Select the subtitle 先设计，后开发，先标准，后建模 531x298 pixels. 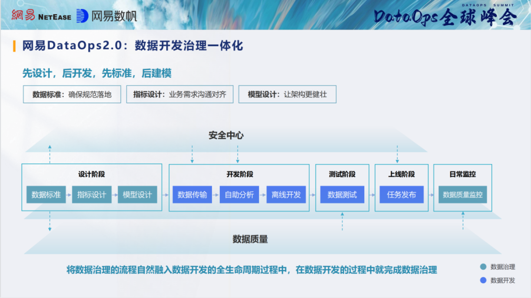(97, 73)
